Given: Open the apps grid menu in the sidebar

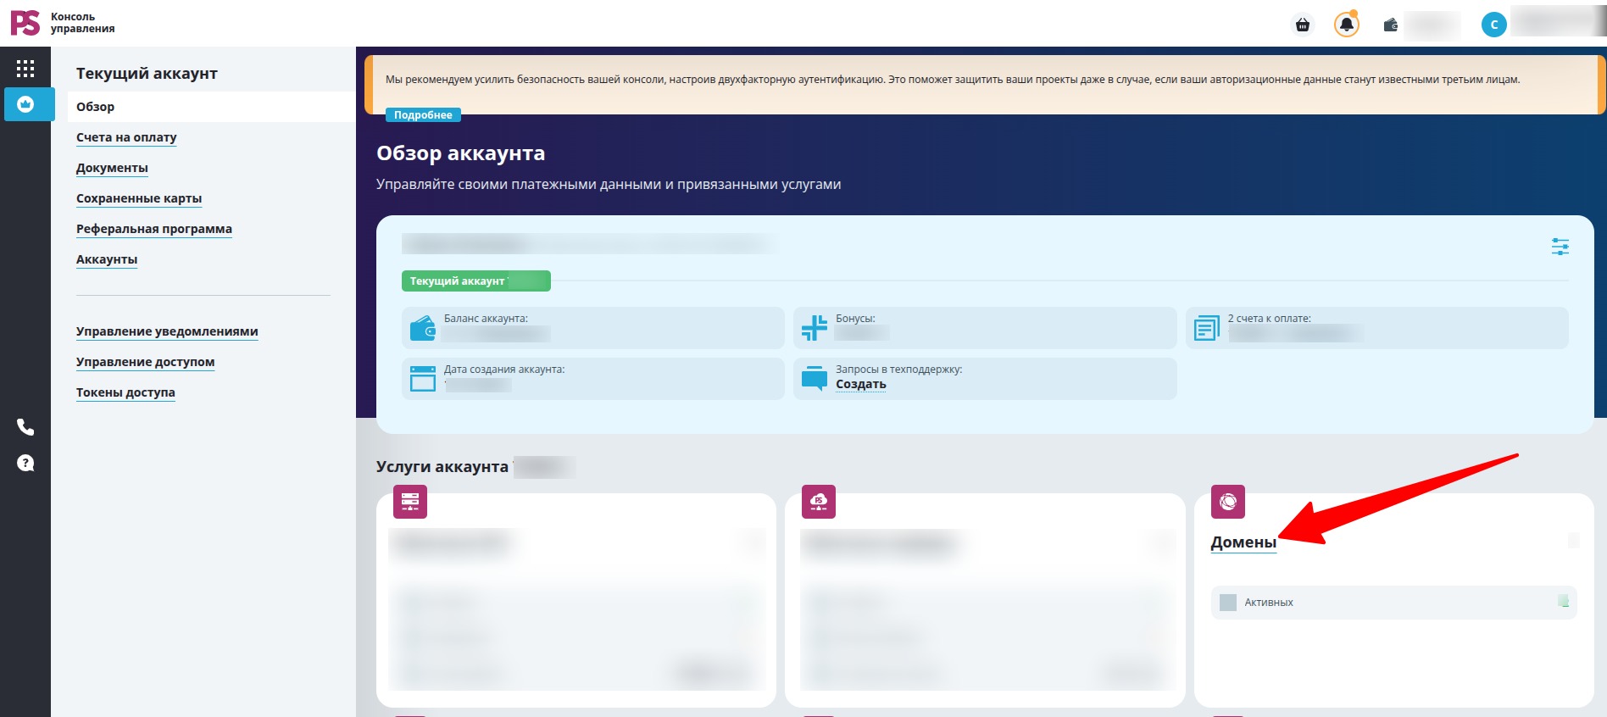Looking at the screenshot, I should tap(25, 69).
